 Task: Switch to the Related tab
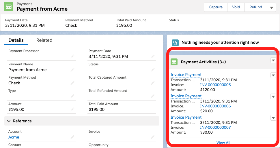44,40
